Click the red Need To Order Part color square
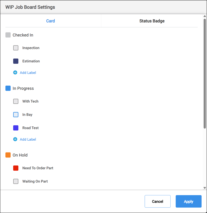 pos(16,168)
